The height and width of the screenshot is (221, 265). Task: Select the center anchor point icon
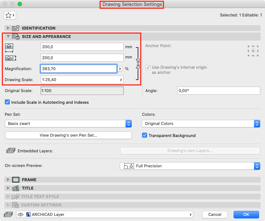point(253,51)
